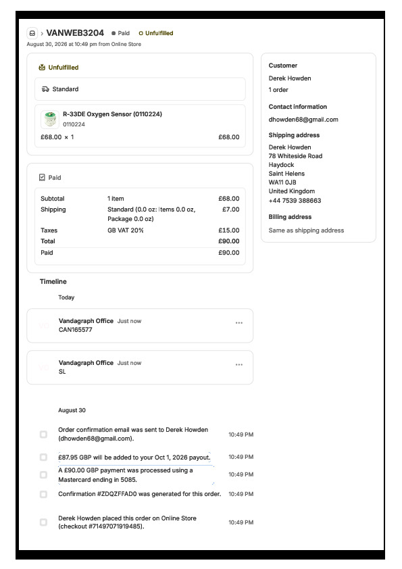Click the Paid receipt icon in payment card
Screen dimensions: 402x569
42,178
